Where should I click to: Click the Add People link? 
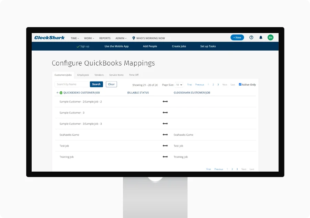click(150, 46)
